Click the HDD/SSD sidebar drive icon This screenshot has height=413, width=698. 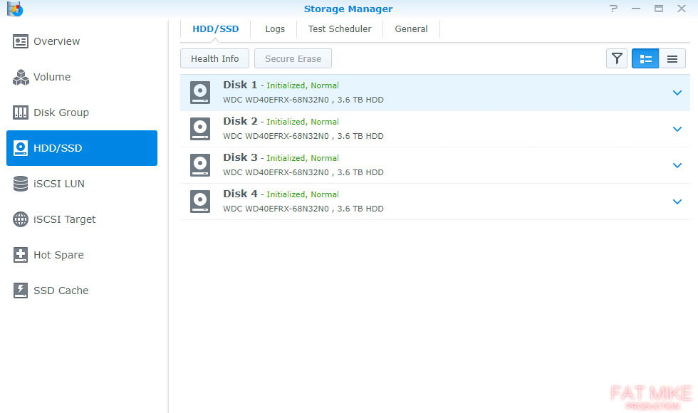click(21, 148)
